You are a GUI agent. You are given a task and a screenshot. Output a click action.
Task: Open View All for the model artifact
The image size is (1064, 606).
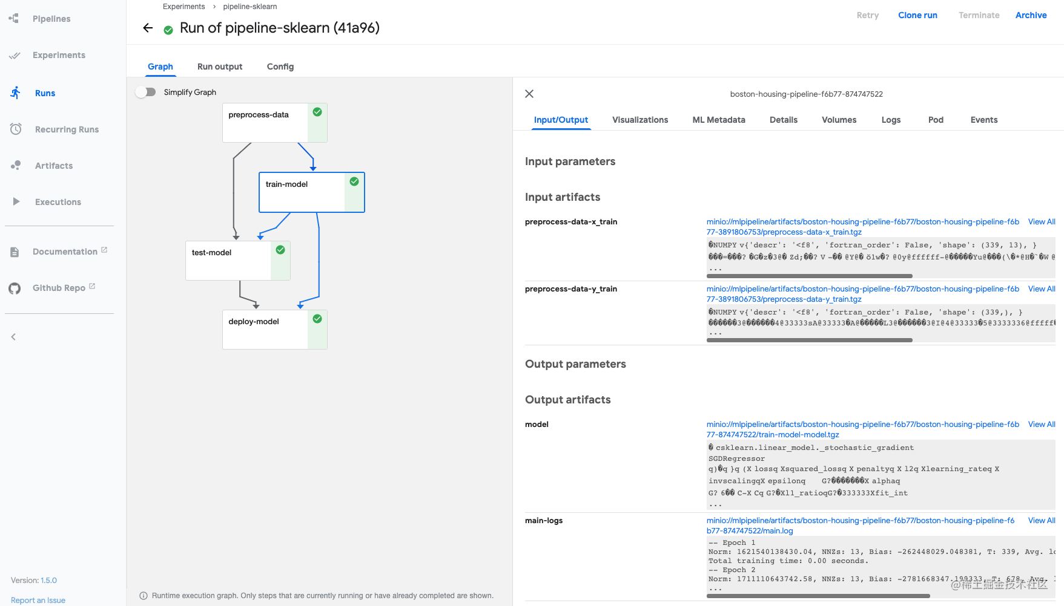click(1041, 424)
